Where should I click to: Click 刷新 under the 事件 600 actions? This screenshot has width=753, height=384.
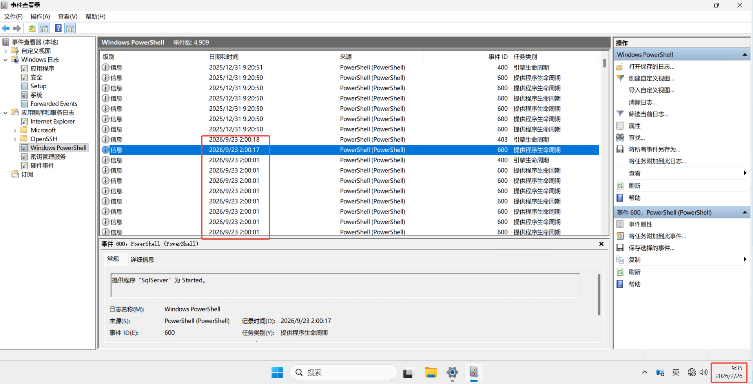pyautogui.click(x=634, y=272)
